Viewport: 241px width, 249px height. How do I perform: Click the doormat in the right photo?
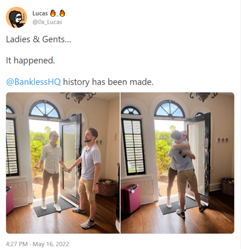click(x=179, y=206)
